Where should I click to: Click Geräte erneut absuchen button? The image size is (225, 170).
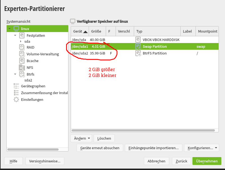pyautogui.click(x=100, y=148)
